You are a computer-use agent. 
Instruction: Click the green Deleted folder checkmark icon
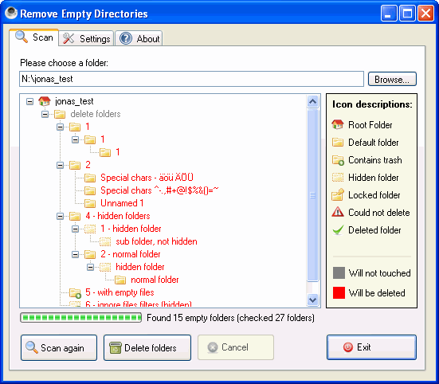click(338, 230)
